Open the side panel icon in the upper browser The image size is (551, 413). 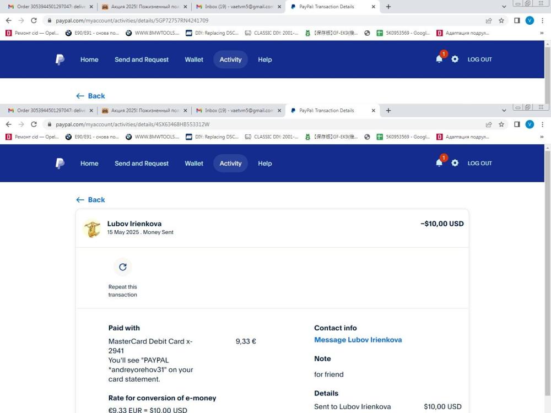point(517,20)
